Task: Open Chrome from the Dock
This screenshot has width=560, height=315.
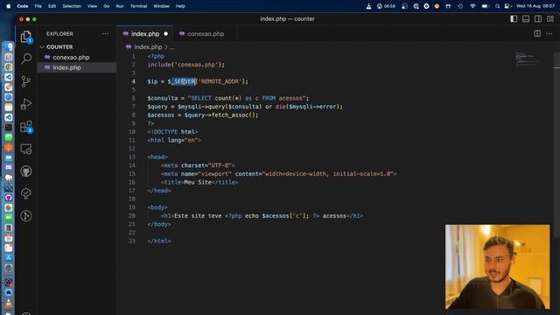Action: click(x=9, y=66)
